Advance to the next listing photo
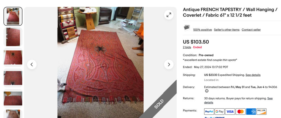The image size is (281, 118). click(169, 64)
